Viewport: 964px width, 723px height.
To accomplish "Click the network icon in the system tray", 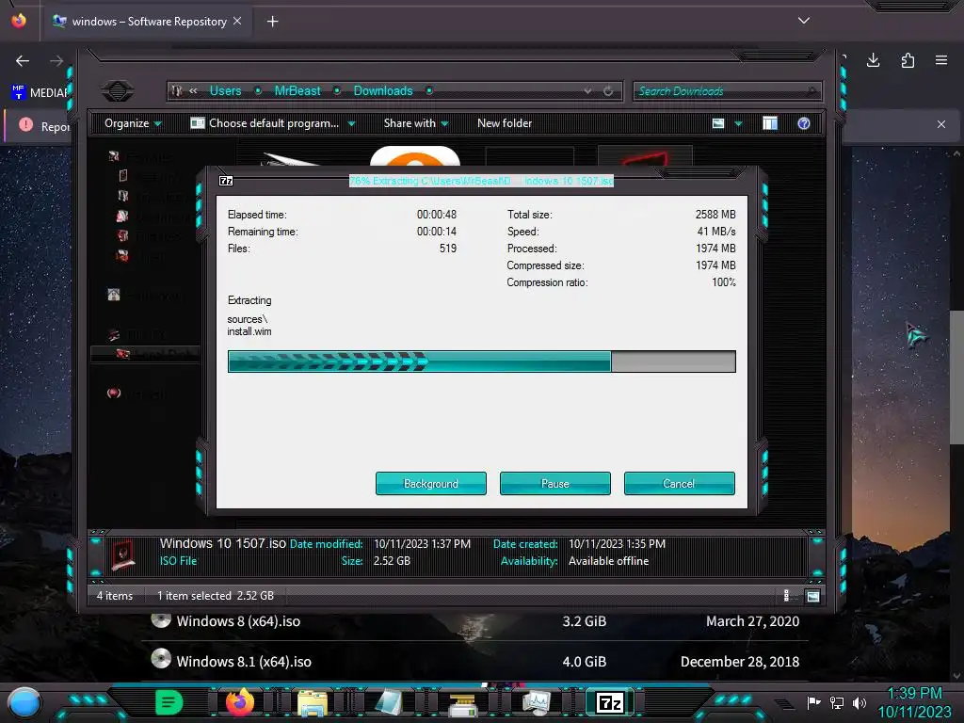I will (837, 702).
